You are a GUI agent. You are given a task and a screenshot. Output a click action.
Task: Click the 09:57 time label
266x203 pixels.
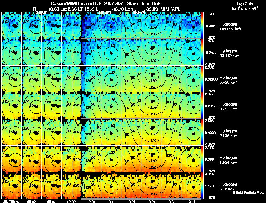[x=51, y=201]
